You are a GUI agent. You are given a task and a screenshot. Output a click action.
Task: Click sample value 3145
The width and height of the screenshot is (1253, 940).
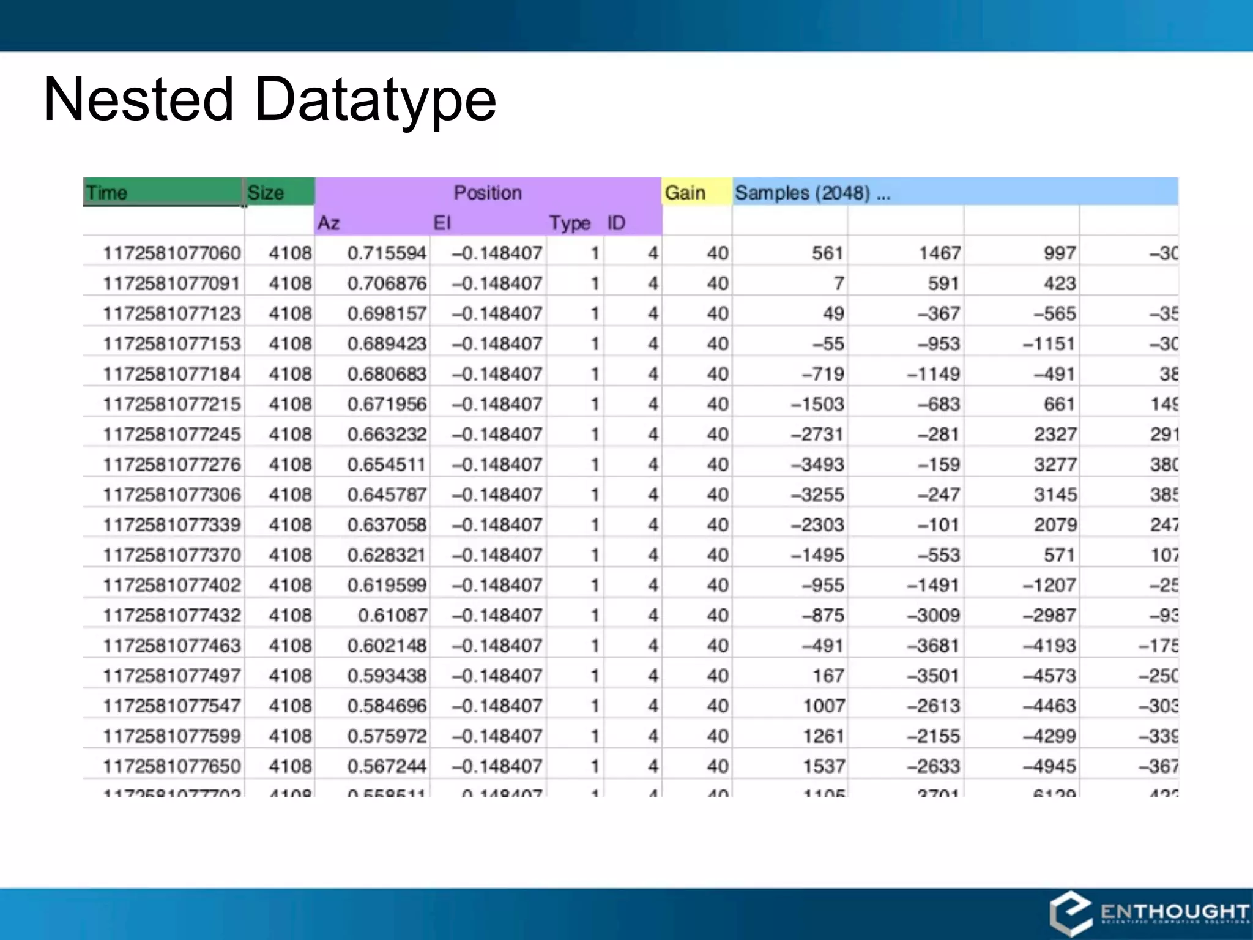click(1055, 494)
